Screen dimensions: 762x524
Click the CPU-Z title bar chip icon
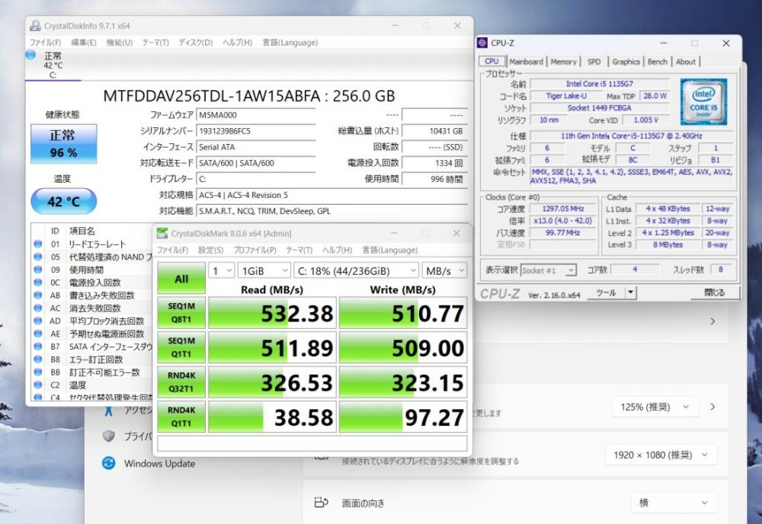tap(482, 43)
